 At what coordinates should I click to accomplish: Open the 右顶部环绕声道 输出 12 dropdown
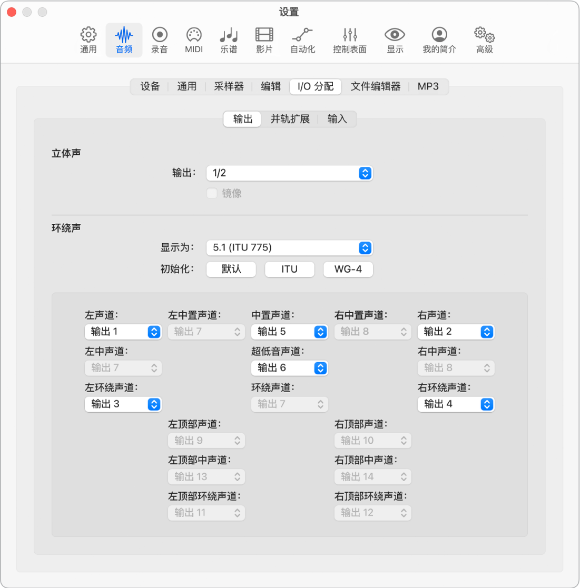(372, 513)
